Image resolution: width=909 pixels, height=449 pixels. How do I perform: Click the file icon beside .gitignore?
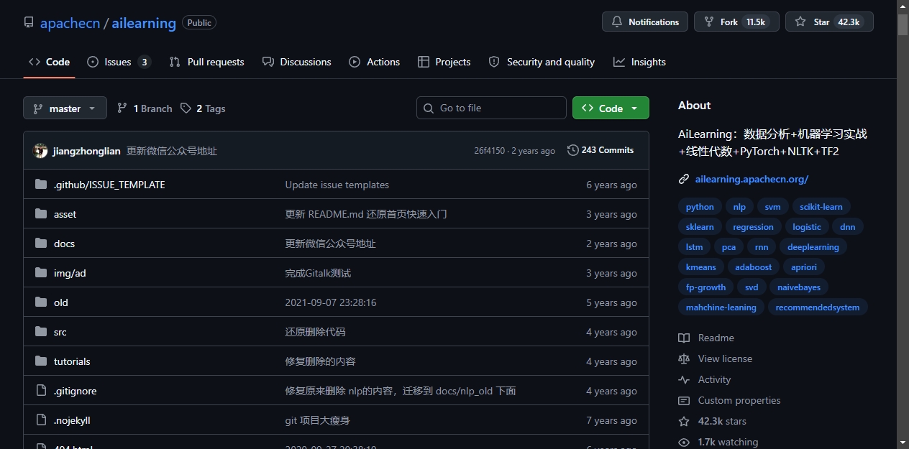tap(41, 391)
